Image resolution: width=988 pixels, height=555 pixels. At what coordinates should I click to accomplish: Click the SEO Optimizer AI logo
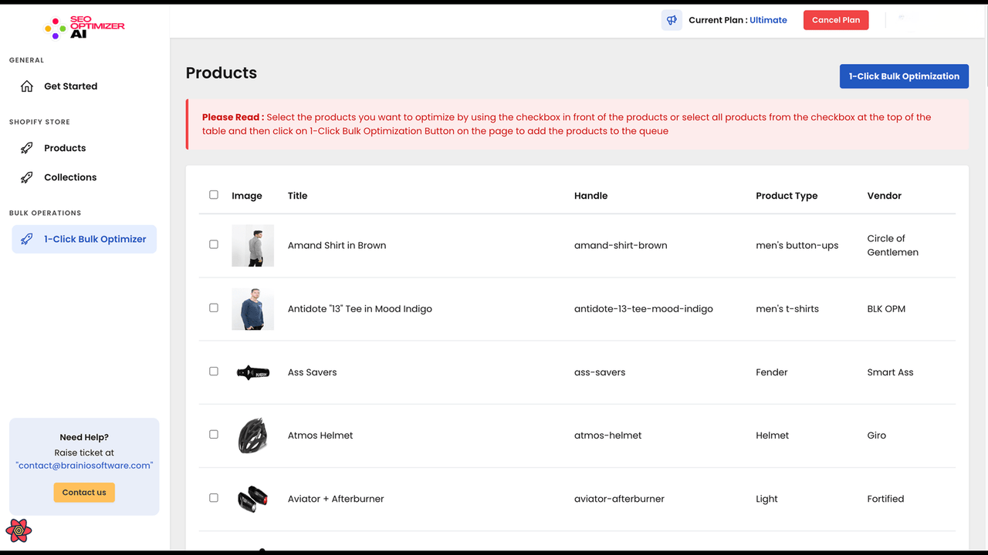coord(83,28)
